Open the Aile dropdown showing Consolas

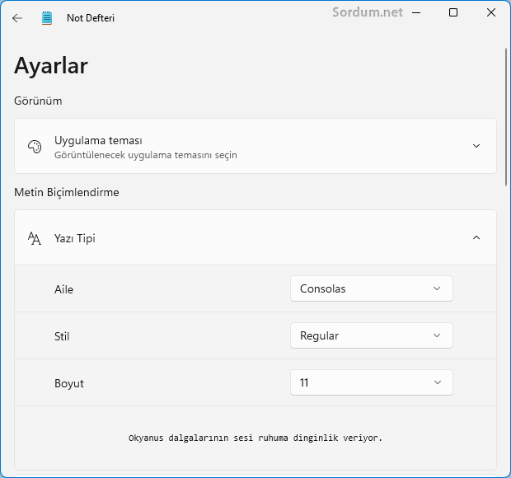371,288
